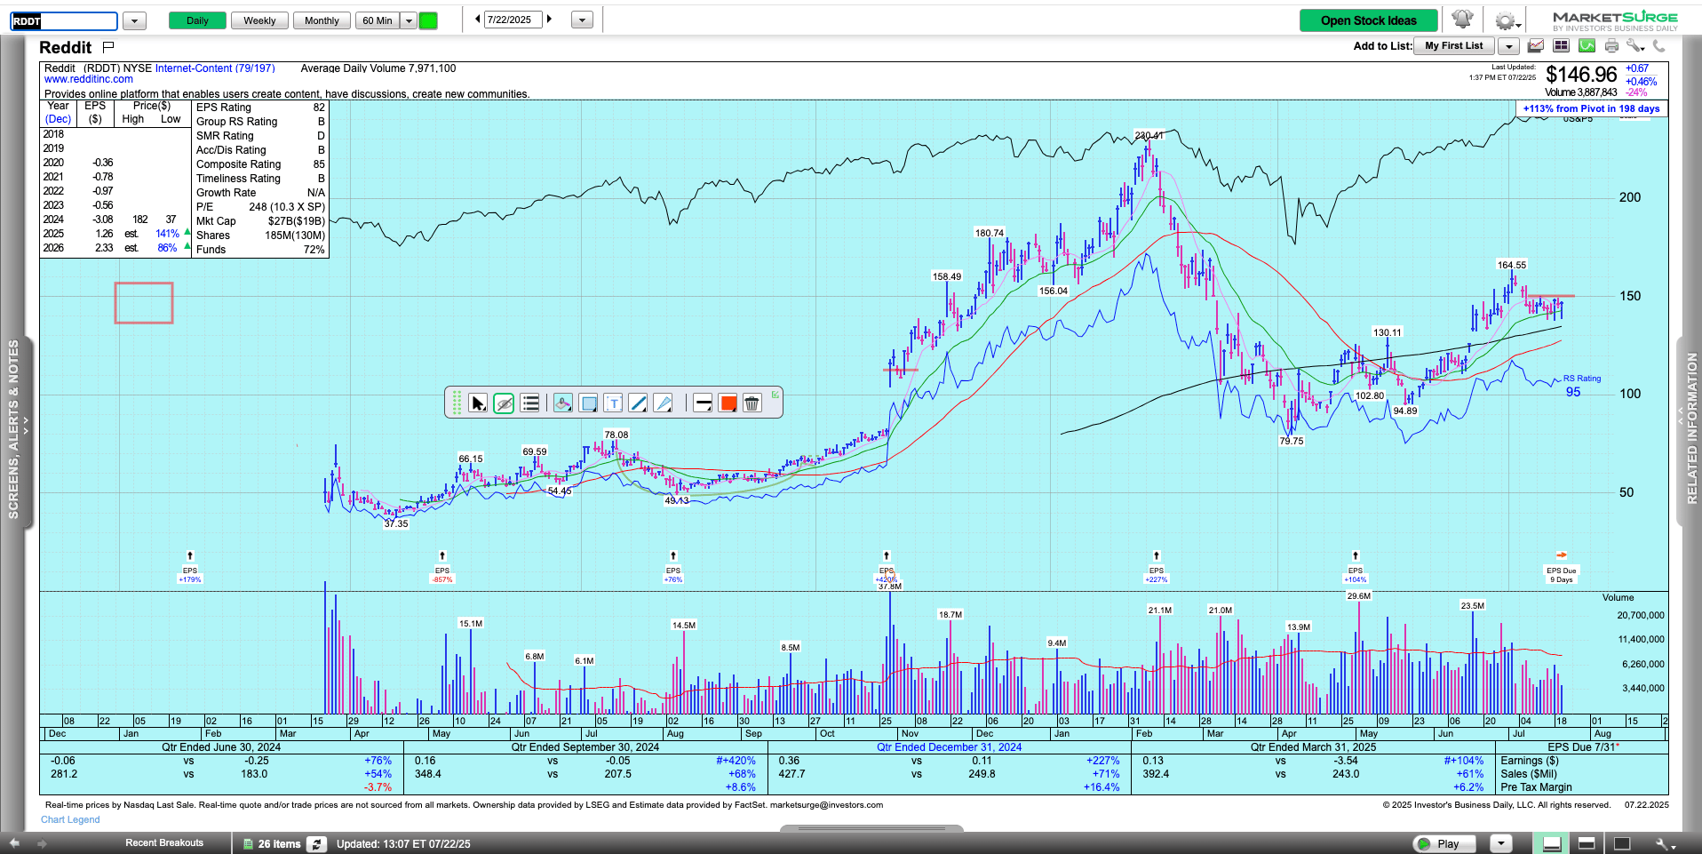Viewport: 1702px width, 854px height.
Task: Go back with the bottom left arrow
Action: [x=13, y=842]
